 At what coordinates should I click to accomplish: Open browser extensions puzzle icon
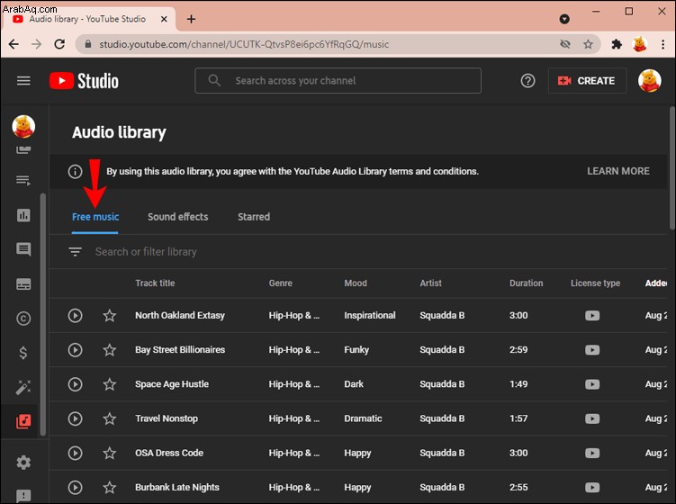tap(617, 44)
